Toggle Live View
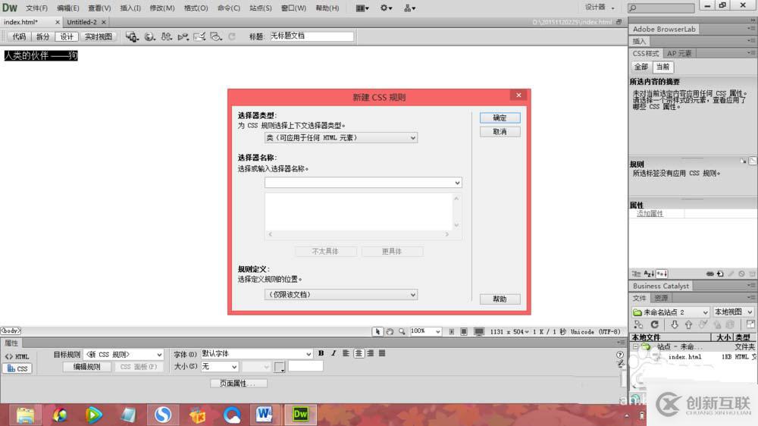Image resolution: width=758 pixels, height=426 pixels. 98,36
